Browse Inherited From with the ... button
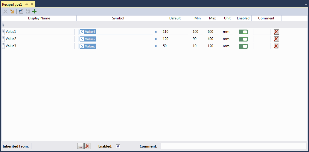309x152 pixels. 80,146
